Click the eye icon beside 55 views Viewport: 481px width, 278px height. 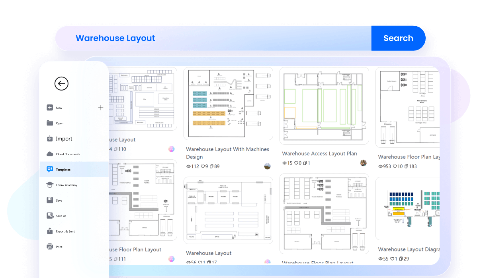pos(381,259)
